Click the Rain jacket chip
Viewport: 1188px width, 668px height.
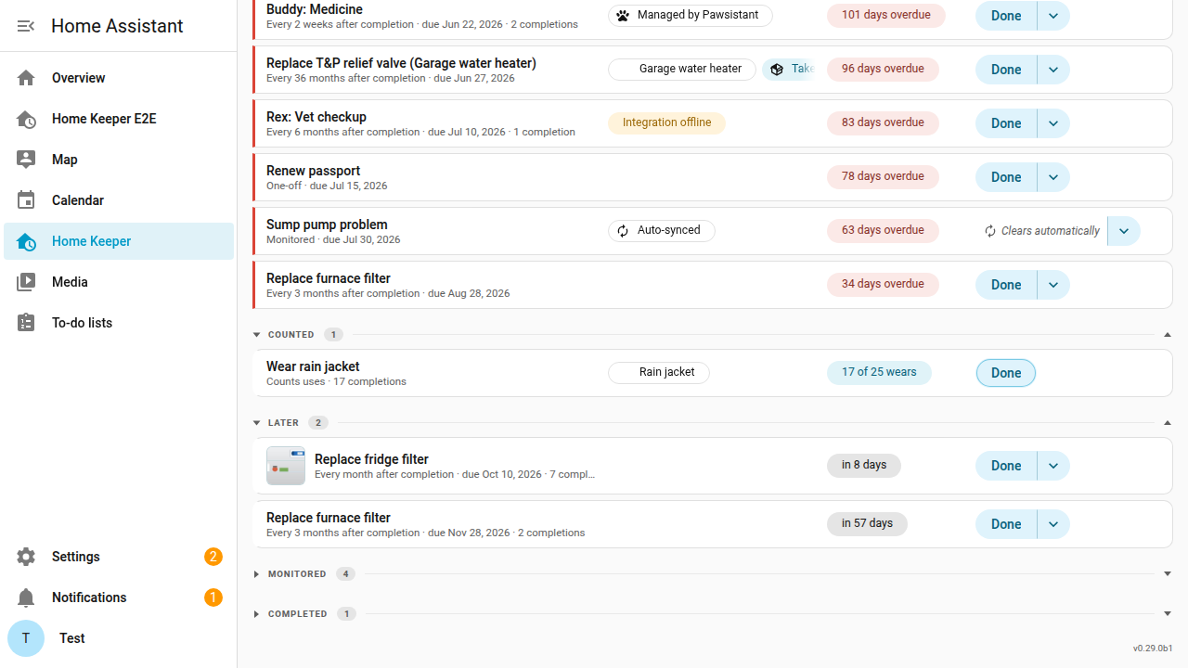pyautogui.click(x=659, y=372)
